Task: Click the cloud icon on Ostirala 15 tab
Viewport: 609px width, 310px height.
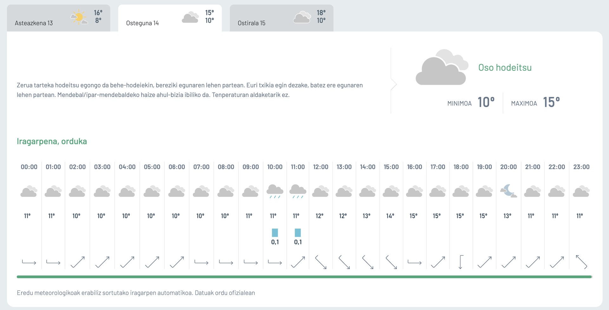Action: [302, 17]
